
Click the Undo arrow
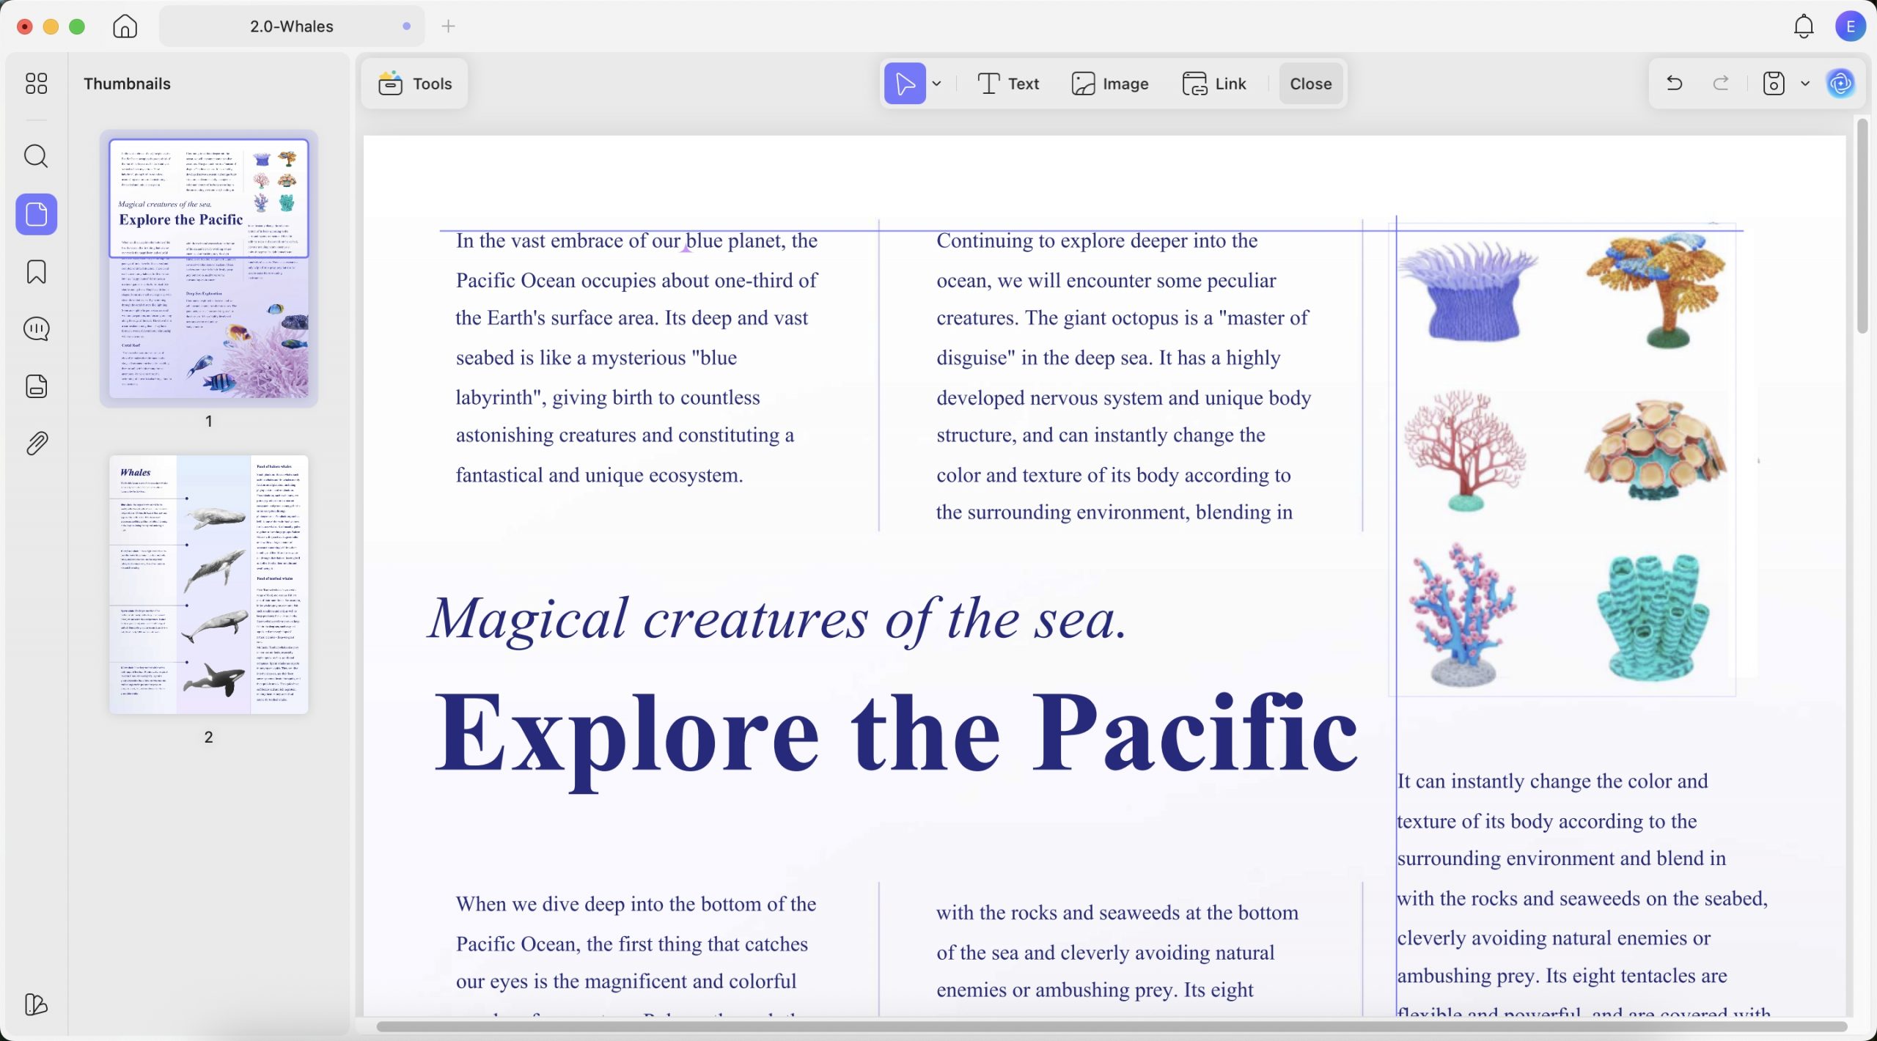click(x=1675, y=84)
